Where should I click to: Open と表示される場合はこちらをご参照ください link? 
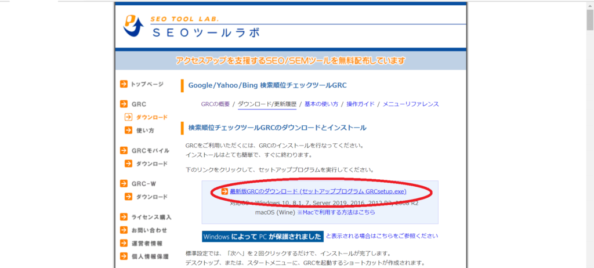click(x=382, y=236)
